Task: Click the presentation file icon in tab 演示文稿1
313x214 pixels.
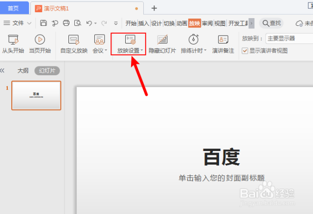Action: pyautogui.click(x=38, y=8)
